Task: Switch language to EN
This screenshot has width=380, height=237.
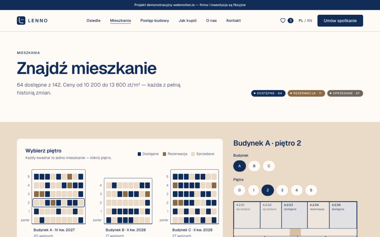Action: click(x=309, y=21)
